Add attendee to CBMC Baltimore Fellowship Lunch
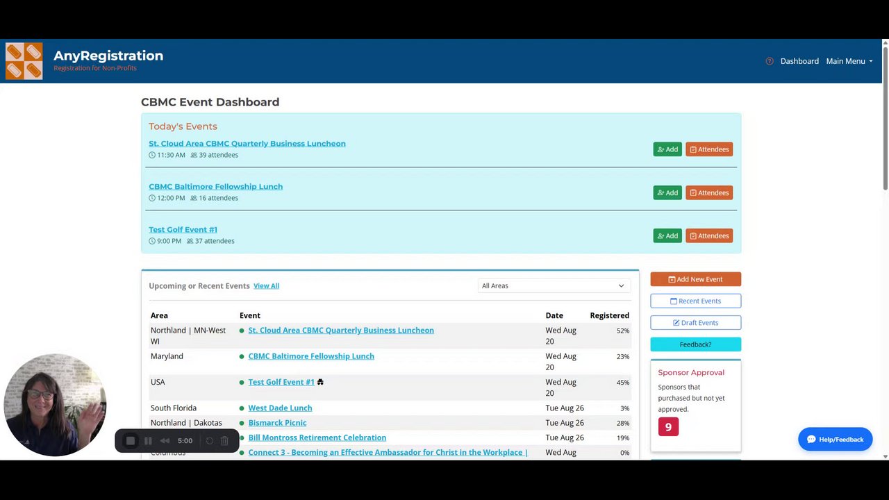 coord(667,192)
